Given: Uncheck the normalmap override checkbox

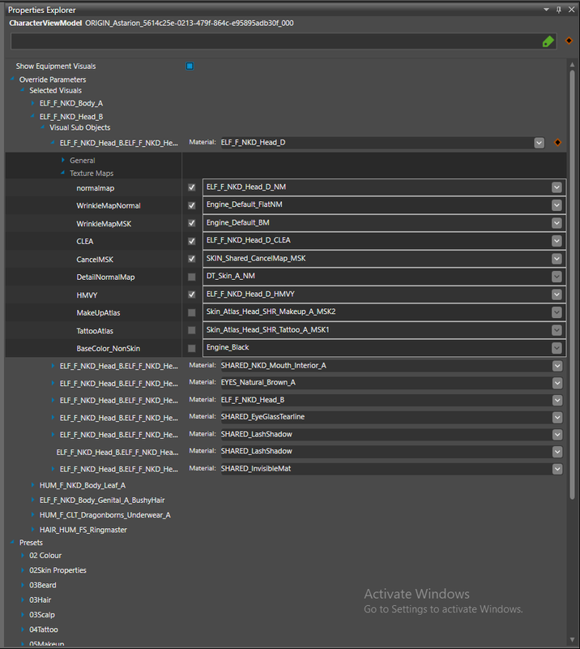Looking at the screenshot, I should point(192,187).
